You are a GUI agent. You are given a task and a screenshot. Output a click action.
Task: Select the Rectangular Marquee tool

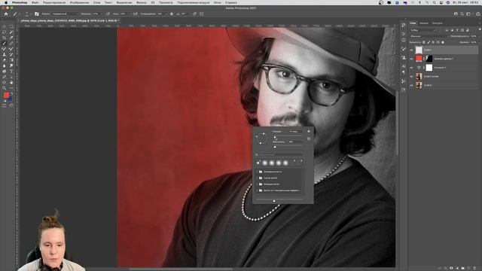[11, 27]
